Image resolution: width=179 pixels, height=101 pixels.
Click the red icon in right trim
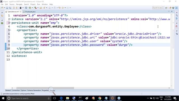click(x=177, y=26)
